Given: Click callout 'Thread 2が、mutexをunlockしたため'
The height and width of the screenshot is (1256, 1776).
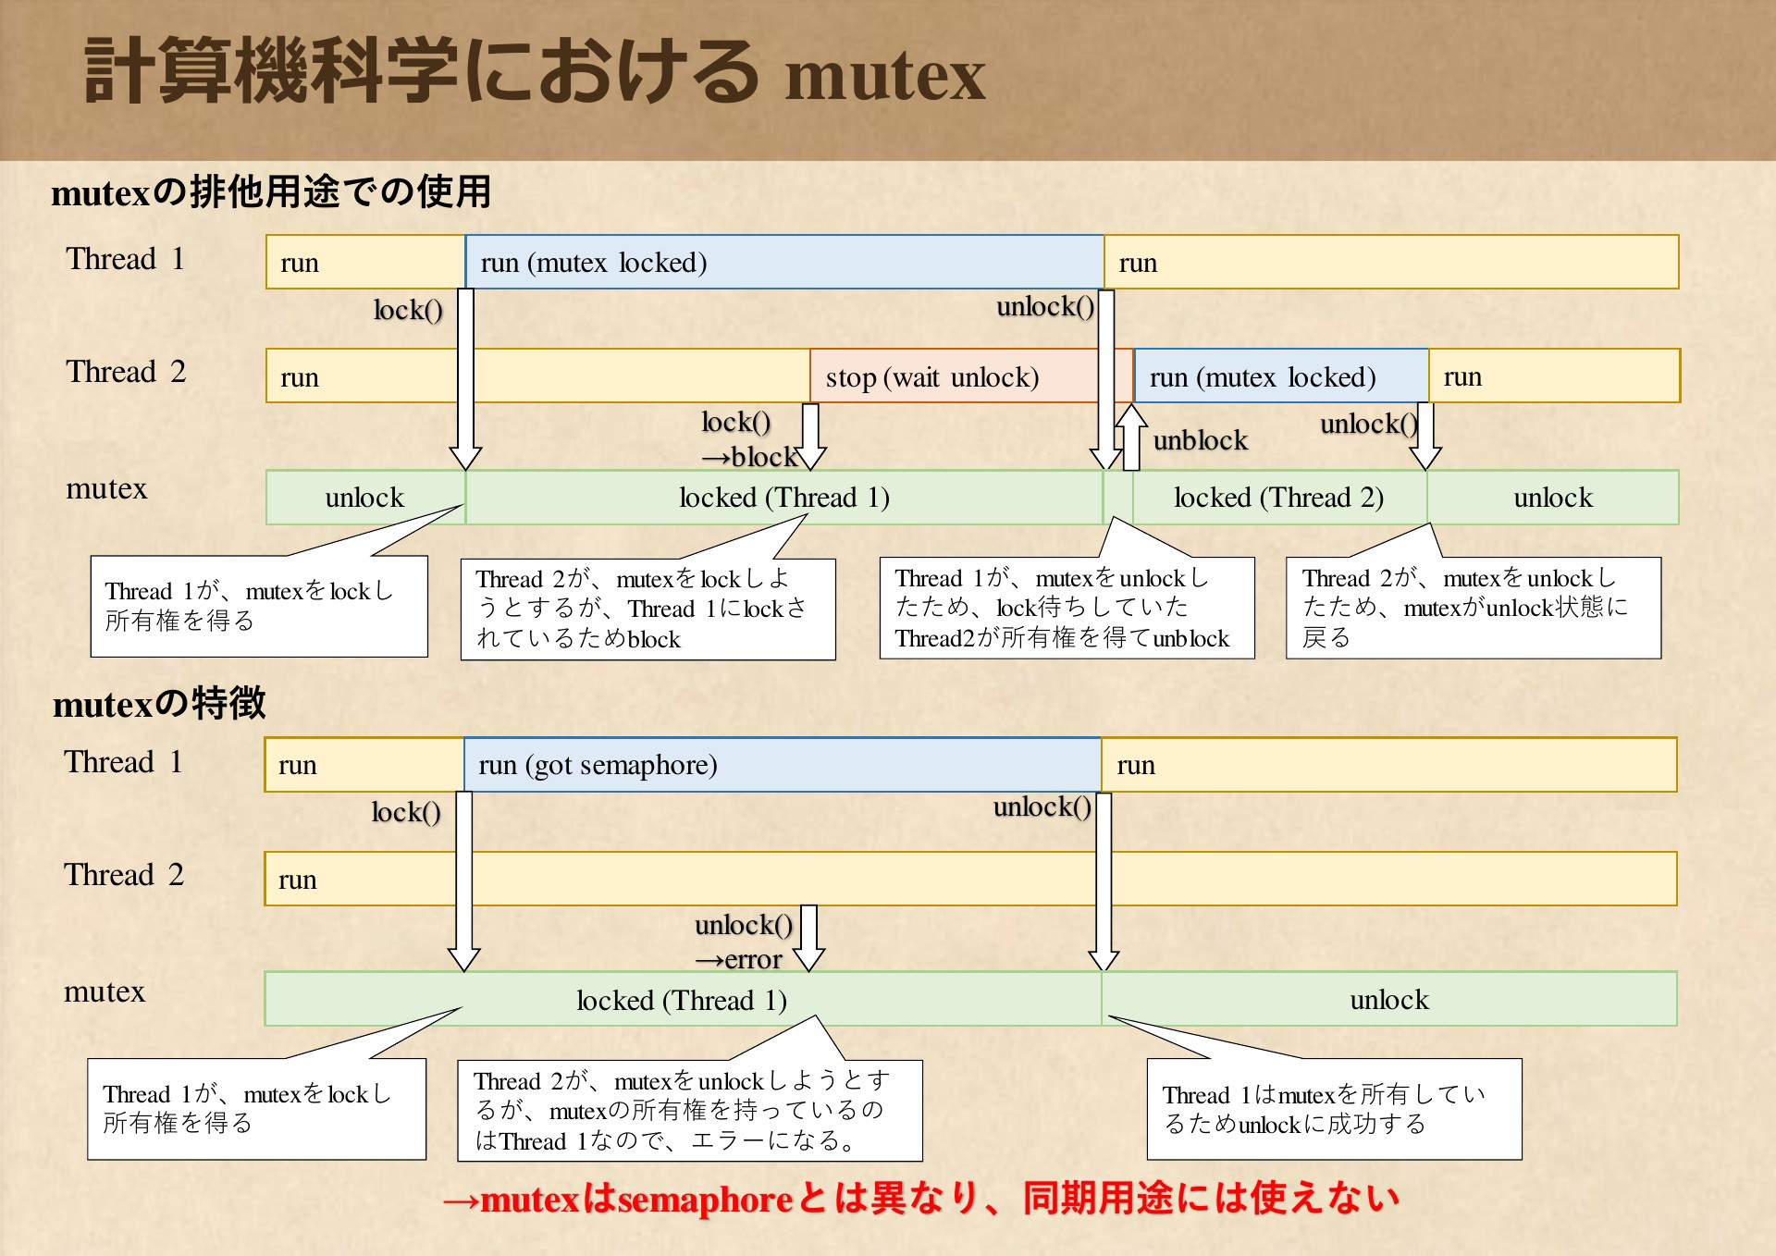Looking at the screenshot, I should (x=1474, y=608).
